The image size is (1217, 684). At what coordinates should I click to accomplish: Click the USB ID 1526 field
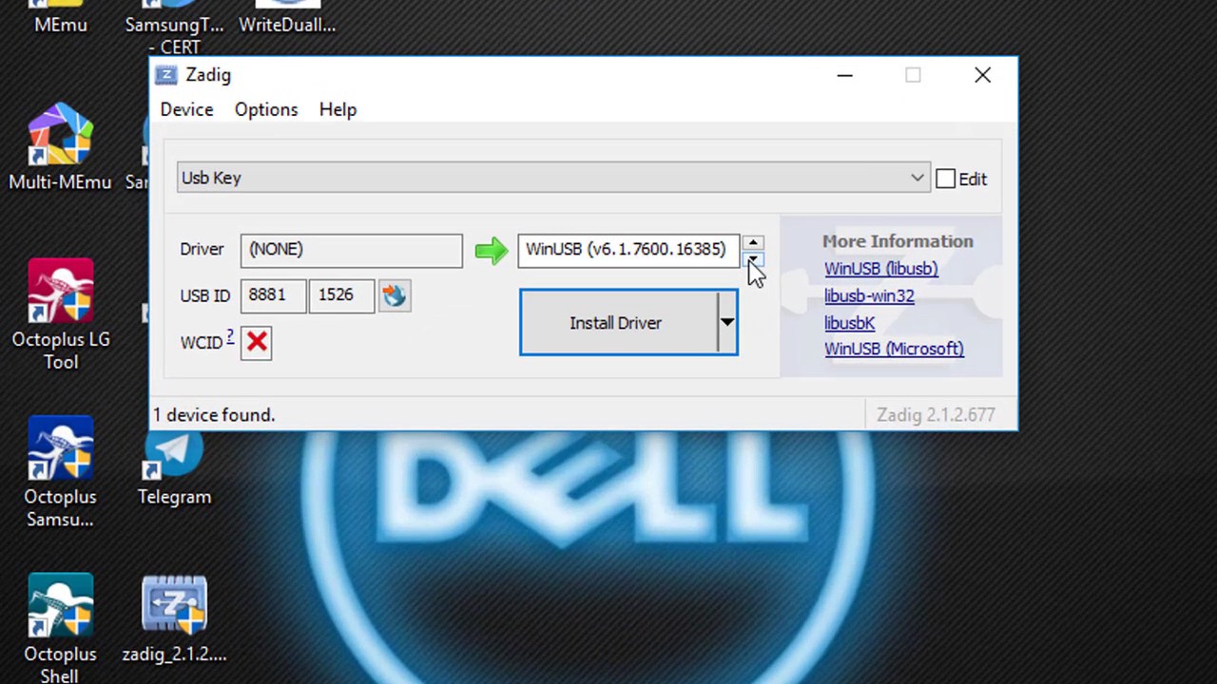click(x=340, y=295)
